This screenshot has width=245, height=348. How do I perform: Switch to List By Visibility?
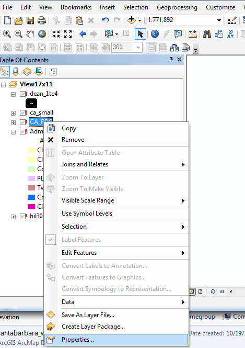click(27, 72)
